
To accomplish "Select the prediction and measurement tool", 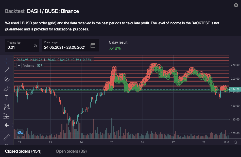I will click(x=7, y=116).
